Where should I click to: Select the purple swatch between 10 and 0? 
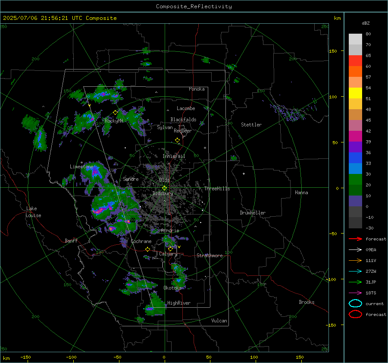coord(355,201)
